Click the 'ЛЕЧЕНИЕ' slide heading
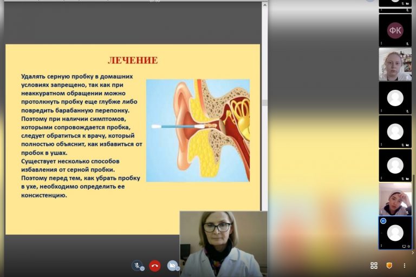 [x=133, y=61]
